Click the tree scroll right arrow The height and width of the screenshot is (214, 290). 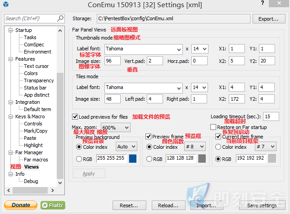(53, 190)
